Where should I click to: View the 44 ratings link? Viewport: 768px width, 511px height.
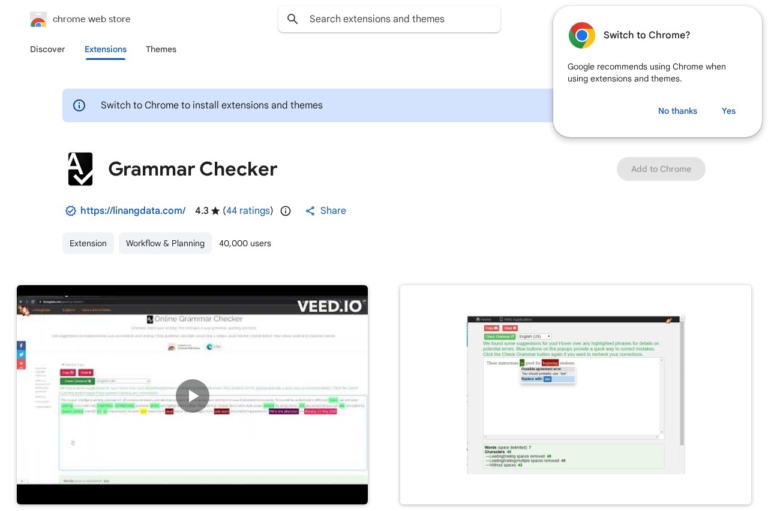tap(248, 211)
